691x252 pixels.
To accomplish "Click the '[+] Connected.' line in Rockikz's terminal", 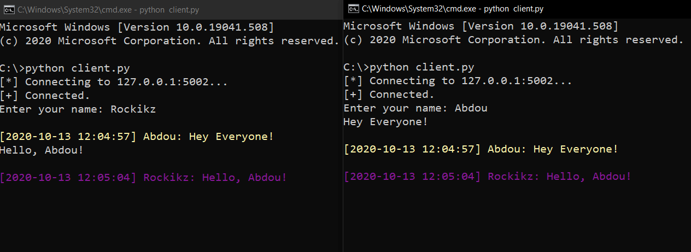I will pos(45,96).
